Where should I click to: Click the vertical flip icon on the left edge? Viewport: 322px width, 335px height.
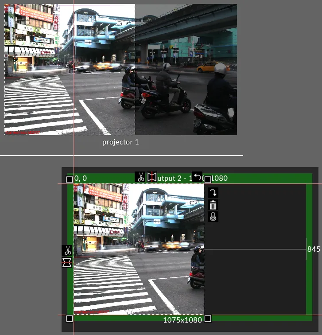67,262
